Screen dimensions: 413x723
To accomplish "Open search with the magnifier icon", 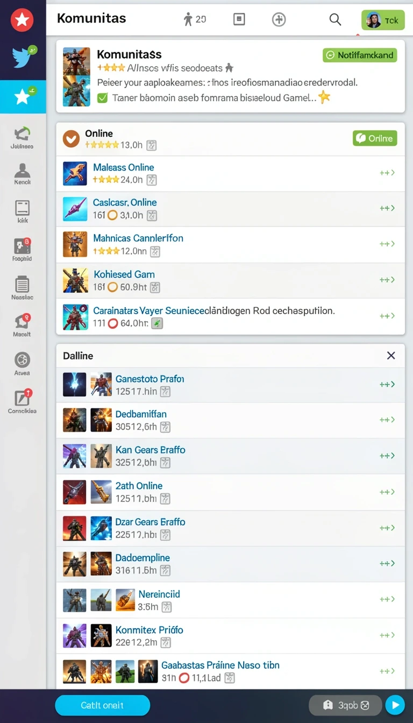I will click(335, 19).
